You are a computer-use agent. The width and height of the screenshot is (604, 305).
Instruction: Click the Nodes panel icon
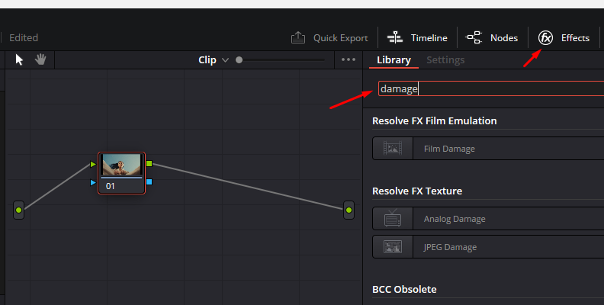point(474,37)
